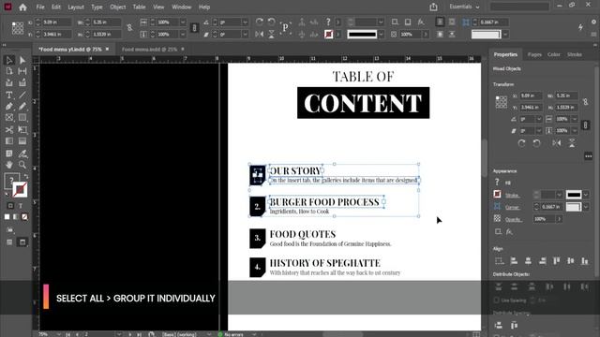Click the Apply None swatch button in toolbox
Image resolution: width=600 pixels, height=337 pixels.
tap(25, 217)
